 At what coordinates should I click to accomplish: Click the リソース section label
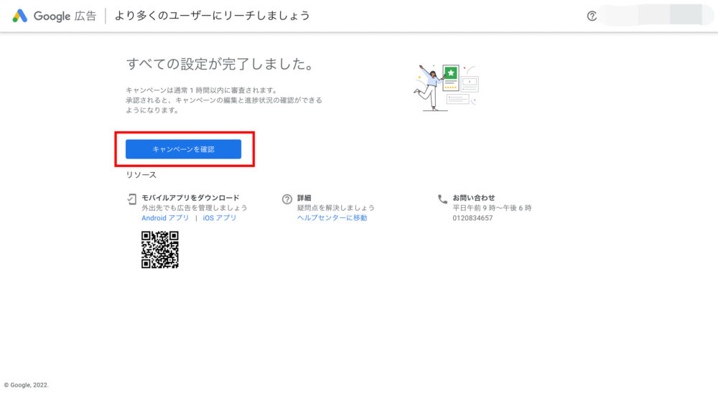click(x=141, y=175)
